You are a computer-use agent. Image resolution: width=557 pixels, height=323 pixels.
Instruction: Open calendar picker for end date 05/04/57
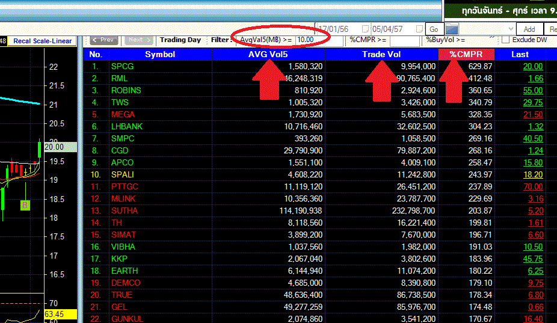419,29
